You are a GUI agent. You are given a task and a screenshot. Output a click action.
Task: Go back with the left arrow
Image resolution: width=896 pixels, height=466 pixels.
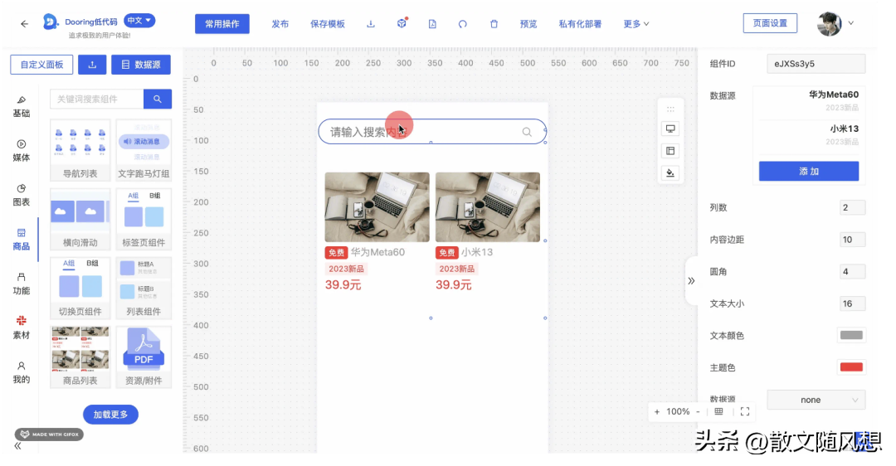(24, 24)
